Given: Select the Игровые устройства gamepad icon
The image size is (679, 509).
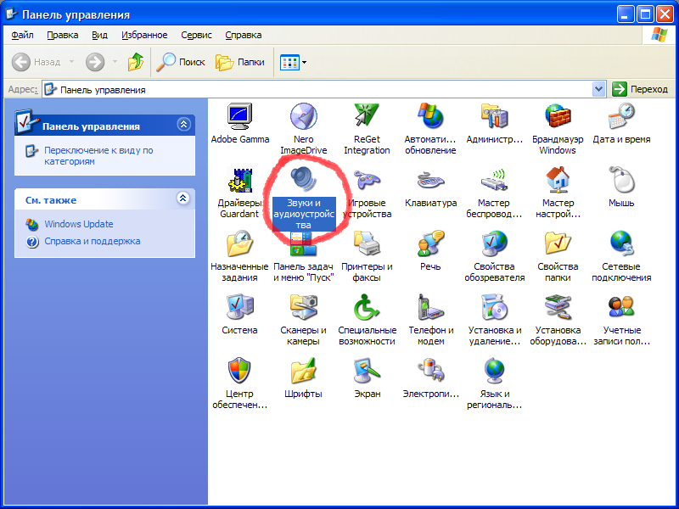Looking at the screenshot, I should (x=367, y=180).
